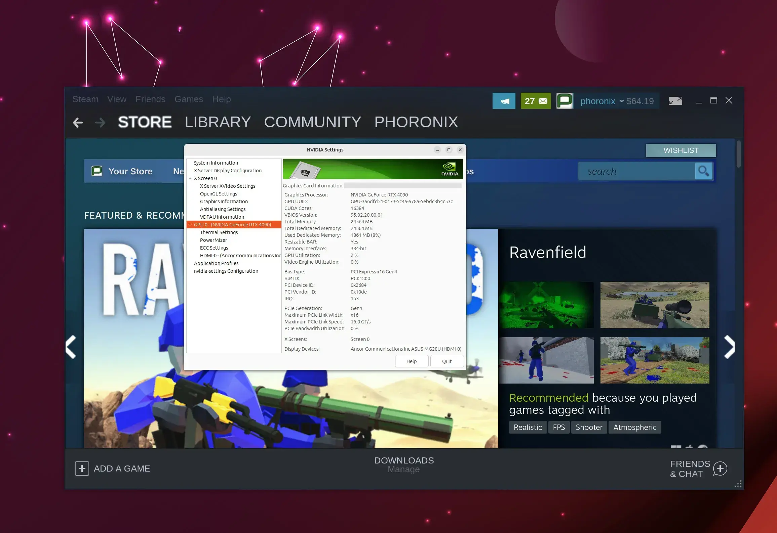Click the back navigation arrow in Steam
The height and width of the screenshot is (533, 777).
[77, 123]
